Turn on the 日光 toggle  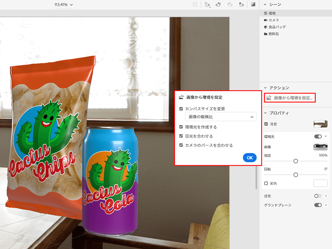pyautogui.click(x=318, y=196)
